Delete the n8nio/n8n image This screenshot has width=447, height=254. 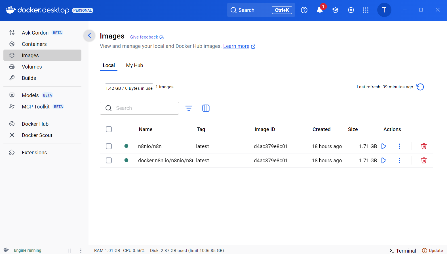tap(424, 146)
